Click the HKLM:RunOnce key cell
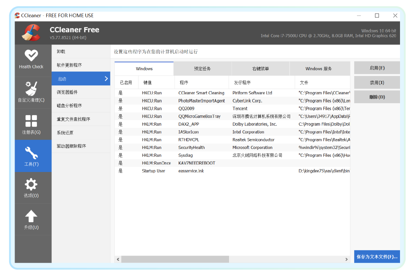 click(x=156, y=163)
